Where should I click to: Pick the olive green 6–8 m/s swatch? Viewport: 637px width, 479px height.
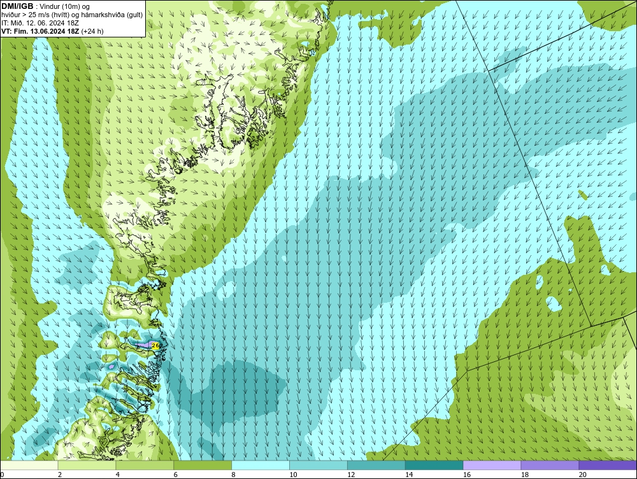pyautogui.click(x=203, y=465)
